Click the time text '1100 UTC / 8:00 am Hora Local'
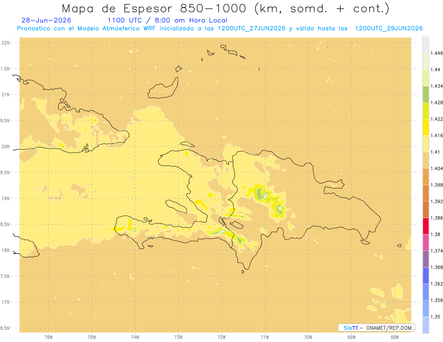Screen dimensions: 443x342 (x=167, y=21)
